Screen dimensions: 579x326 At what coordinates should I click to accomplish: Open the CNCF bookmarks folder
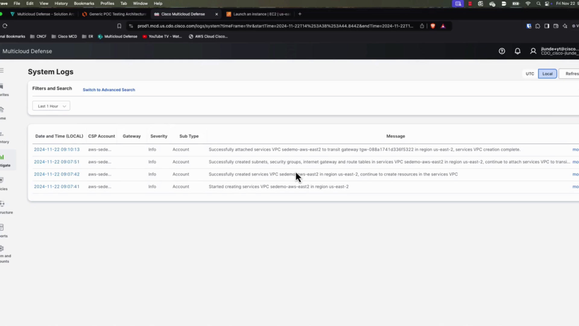click(x=38, y=36)
